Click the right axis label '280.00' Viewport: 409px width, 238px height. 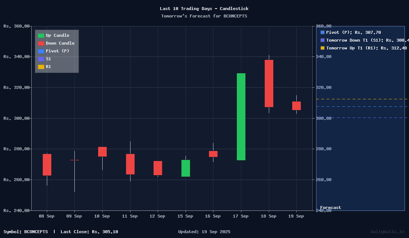coord(324,149)
